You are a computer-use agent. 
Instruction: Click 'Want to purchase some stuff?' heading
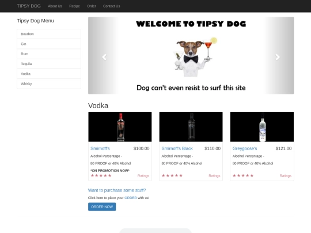pyautogui.click(x=117, y=190)
